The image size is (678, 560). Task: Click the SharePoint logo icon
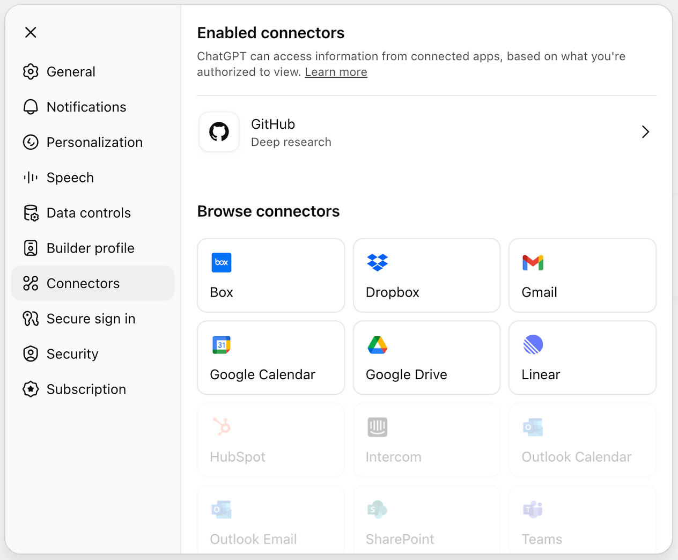(377, 510)
